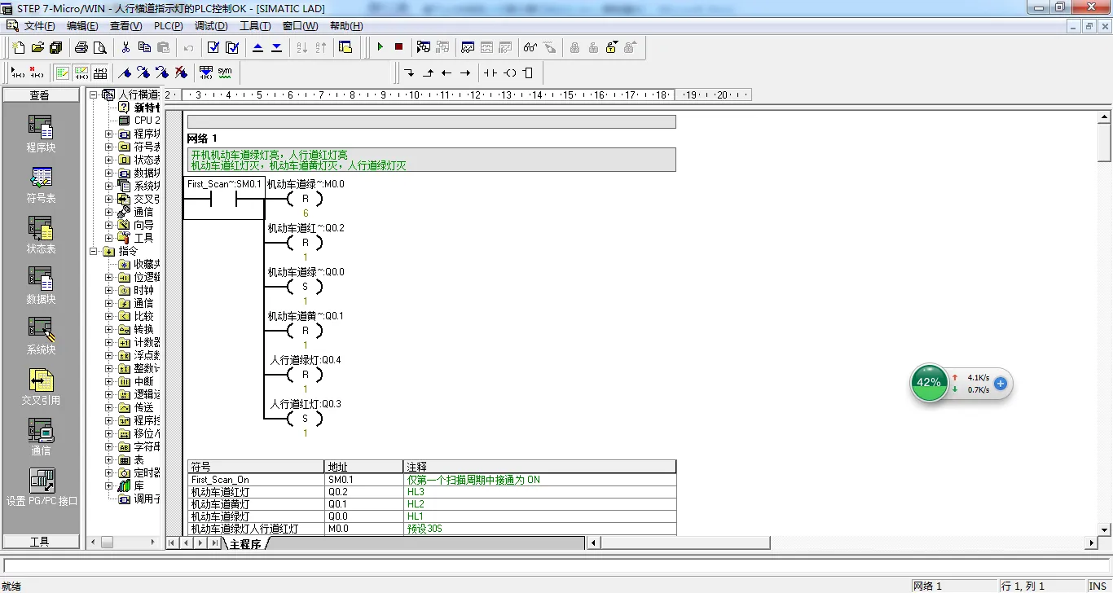The width and height of the screenshot is (1113, 593).
Task: Open 交叉引用 in the left navigation bar
Action: coord(41,387)
